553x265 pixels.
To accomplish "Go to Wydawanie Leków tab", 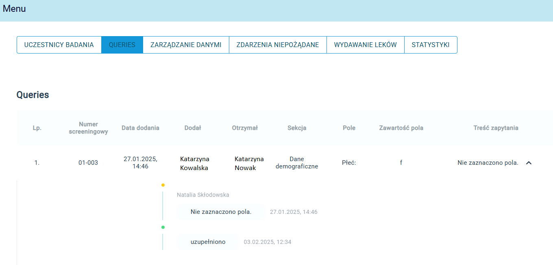I will click(x=365, y=45).
